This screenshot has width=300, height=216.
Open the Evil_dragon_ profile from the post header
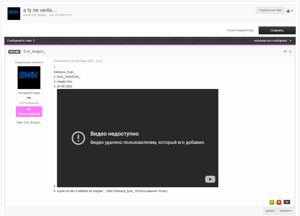35,51
